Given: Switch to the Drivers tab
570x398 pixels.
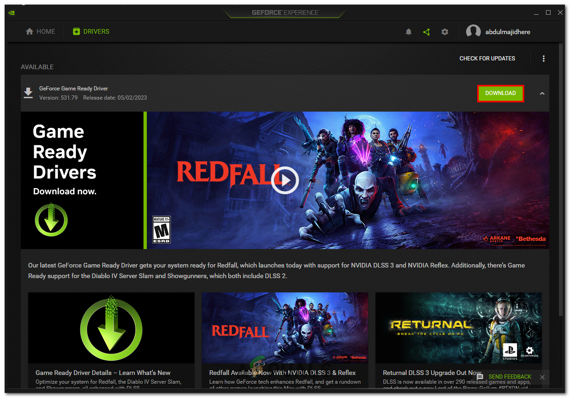Looking at the screenshot, I should pos(91,31).
